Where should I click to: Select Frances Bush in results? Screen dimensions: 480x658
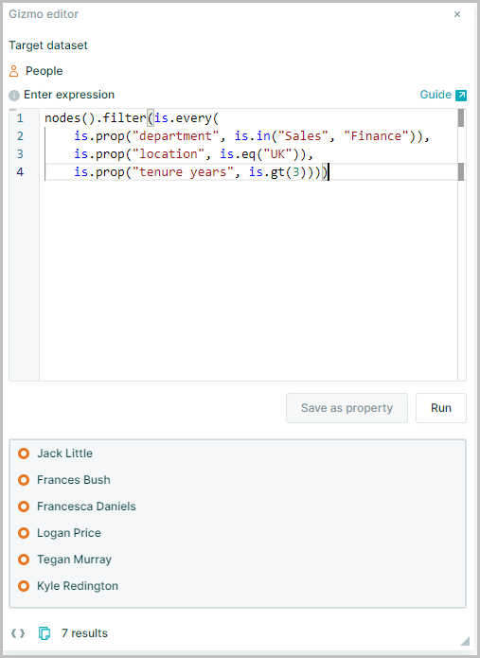pyautogui.click(x=74, y=480)
